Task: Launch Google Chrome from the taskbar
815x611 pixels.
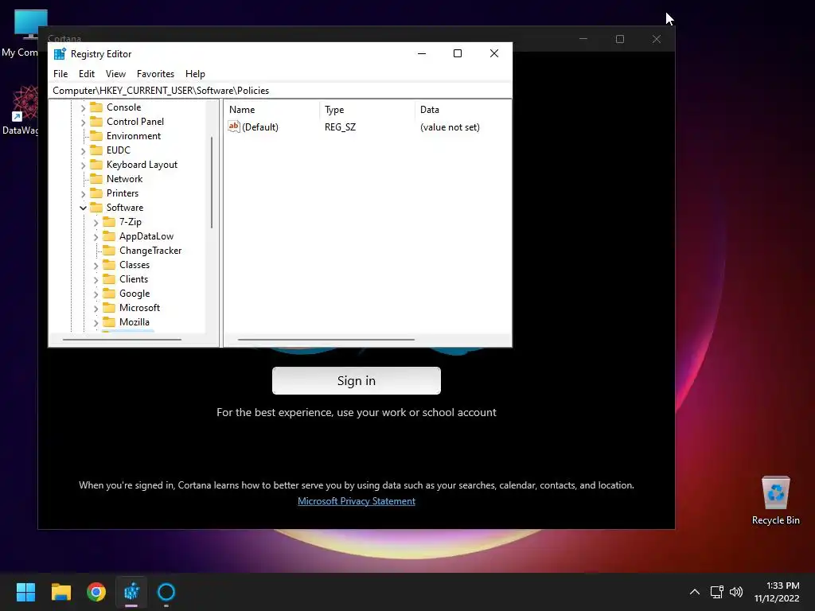Action: (96, 592)
